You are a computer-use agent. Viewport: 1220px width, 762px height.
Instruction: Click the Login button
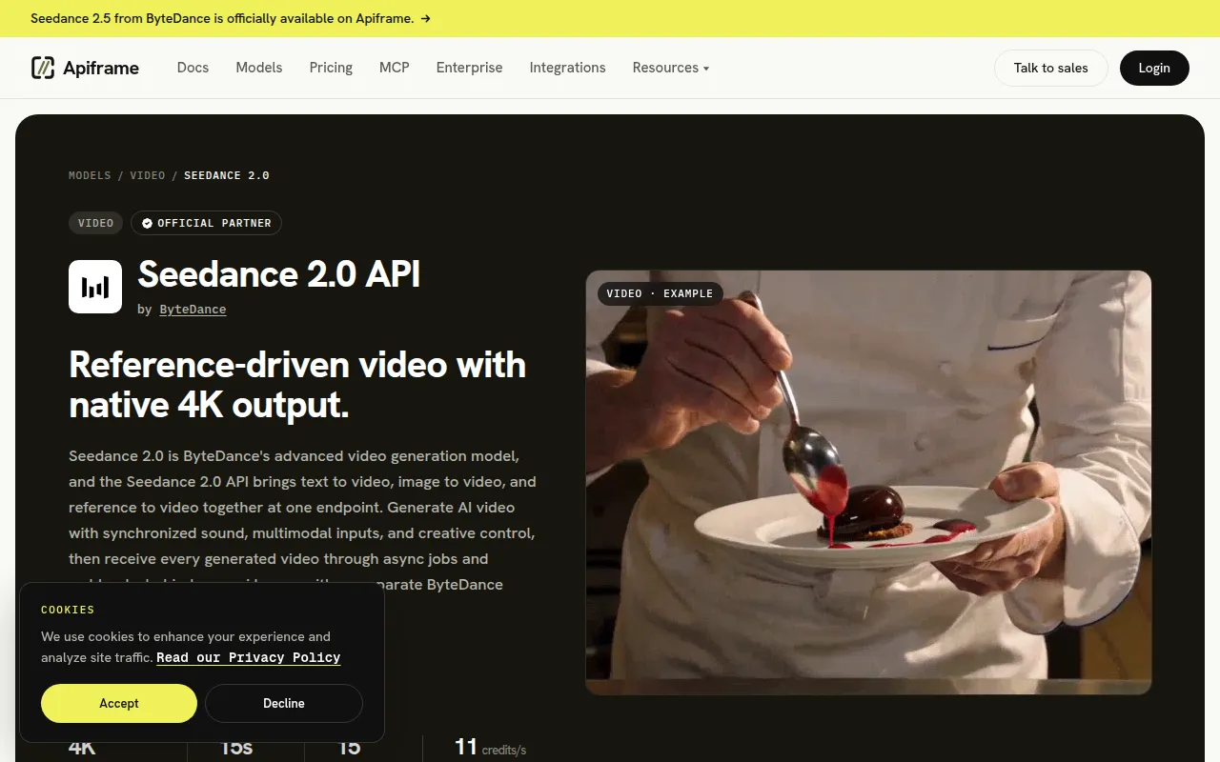[1154, 68]
